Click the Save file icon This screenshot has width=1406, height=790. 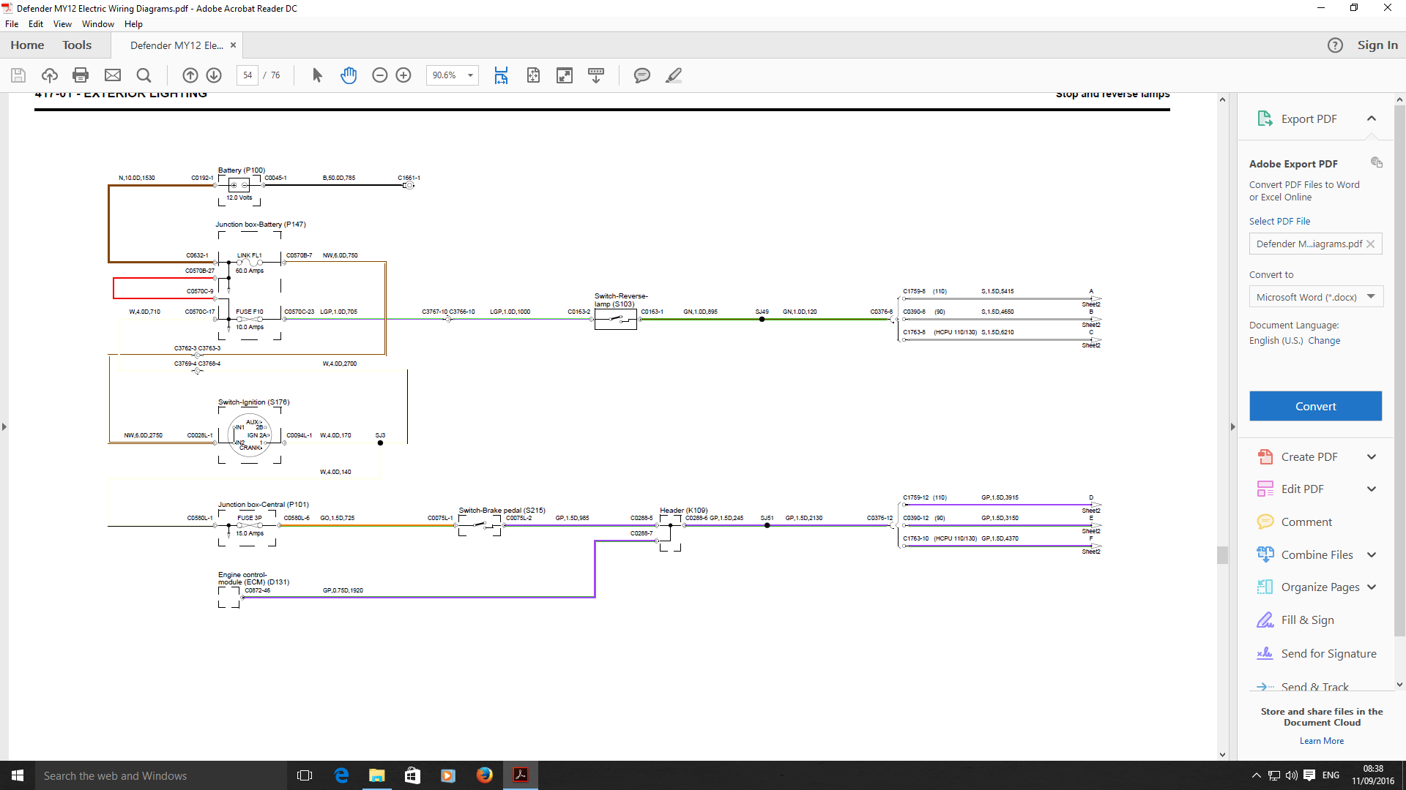18,75
